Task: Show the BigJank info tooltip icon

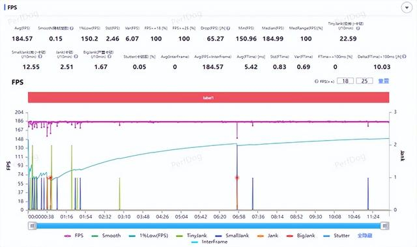Action: pyautogui.click(x=109, y=56)
